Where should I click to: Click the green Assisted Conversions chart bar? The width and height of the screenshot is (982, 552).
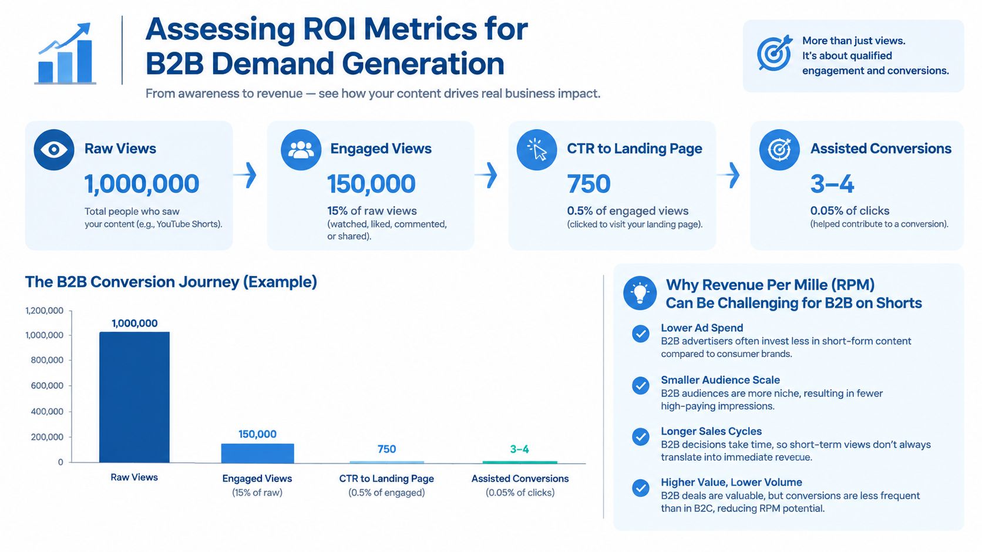[x=520, y=462]
